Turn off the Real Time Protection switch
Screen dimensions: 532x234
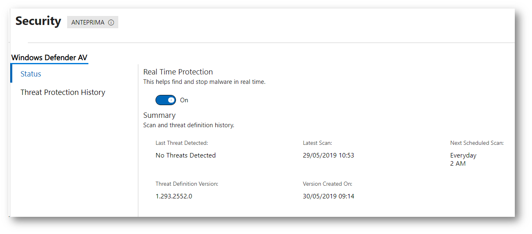pos(166,100)
